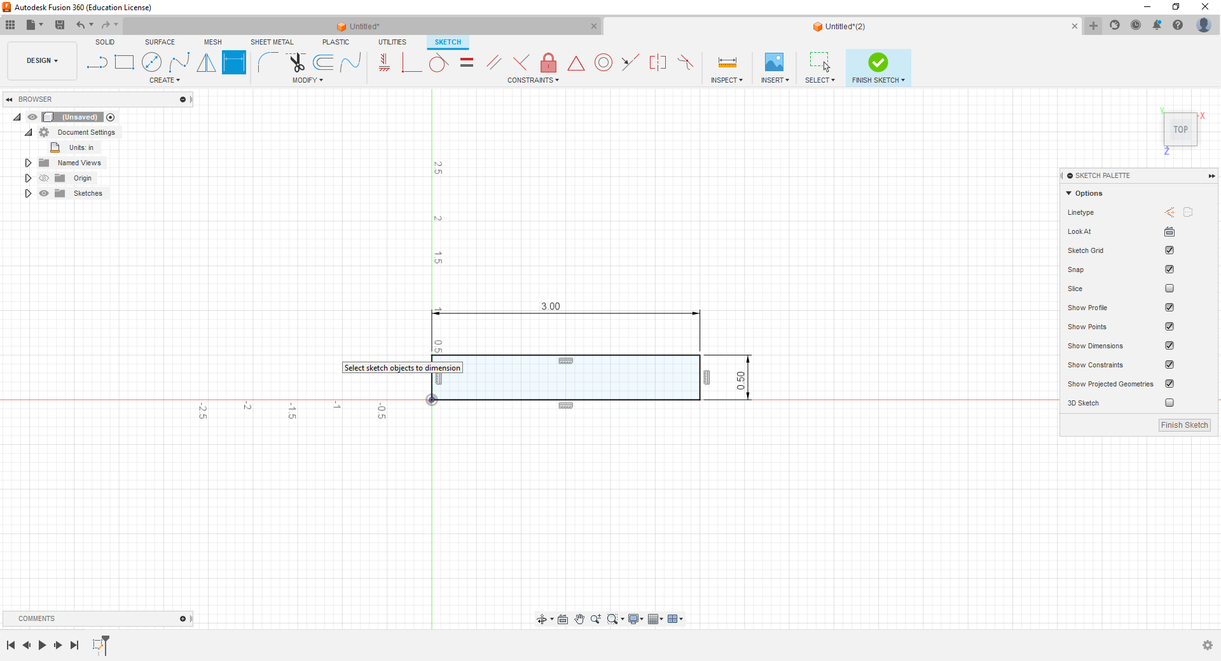Switch to the SURFACE tab

(x=160, y=42)
